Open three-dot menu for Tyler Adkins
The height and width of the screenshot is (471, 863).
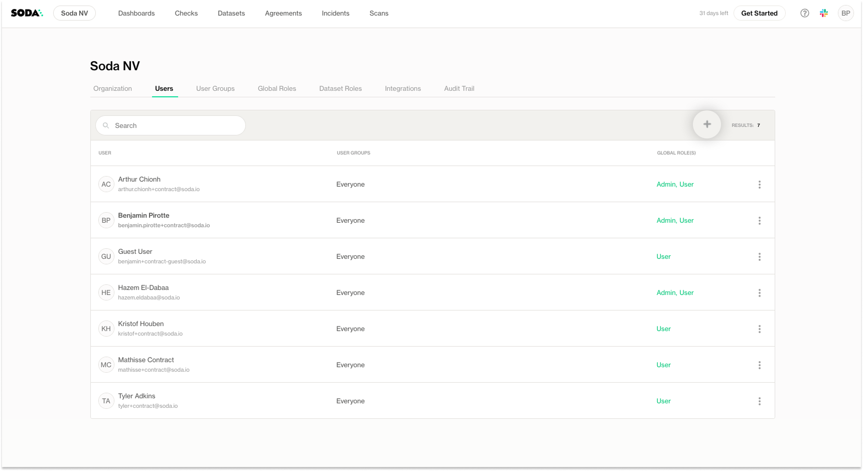pos(759,401)
